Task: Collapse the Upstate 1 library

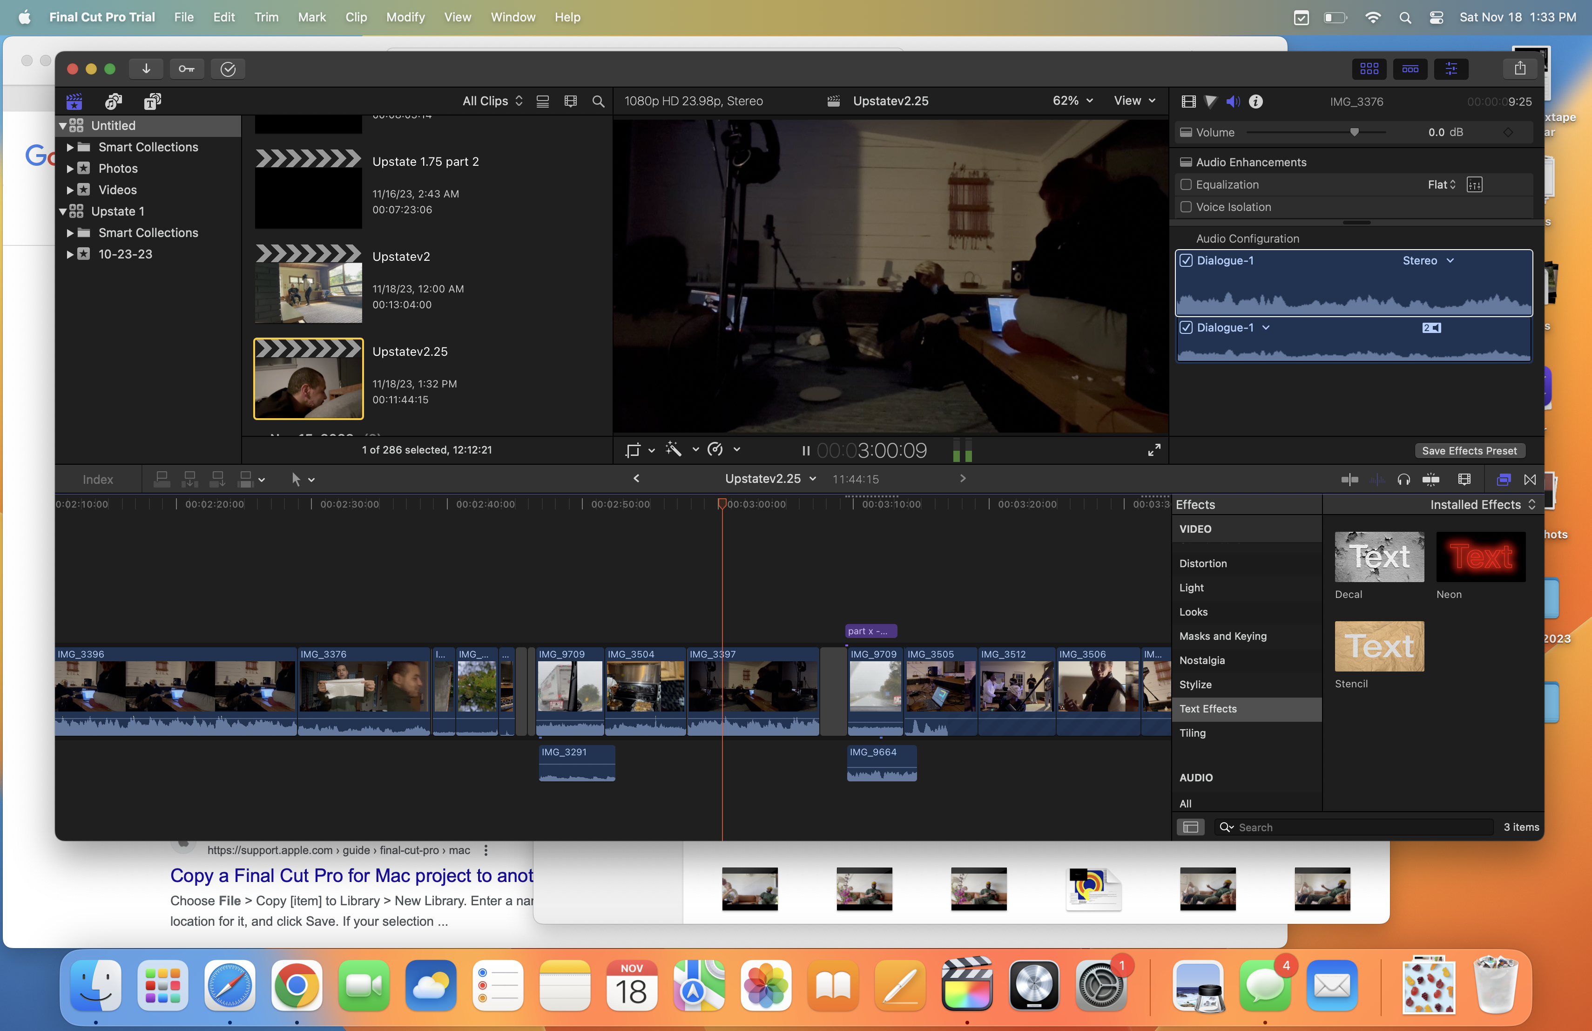Action: click(62, 211)
